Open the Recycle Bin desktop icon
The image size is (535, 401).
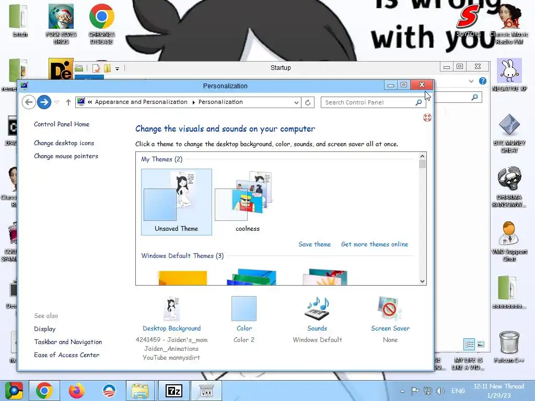pyautogui.click(x=509, y=347)
